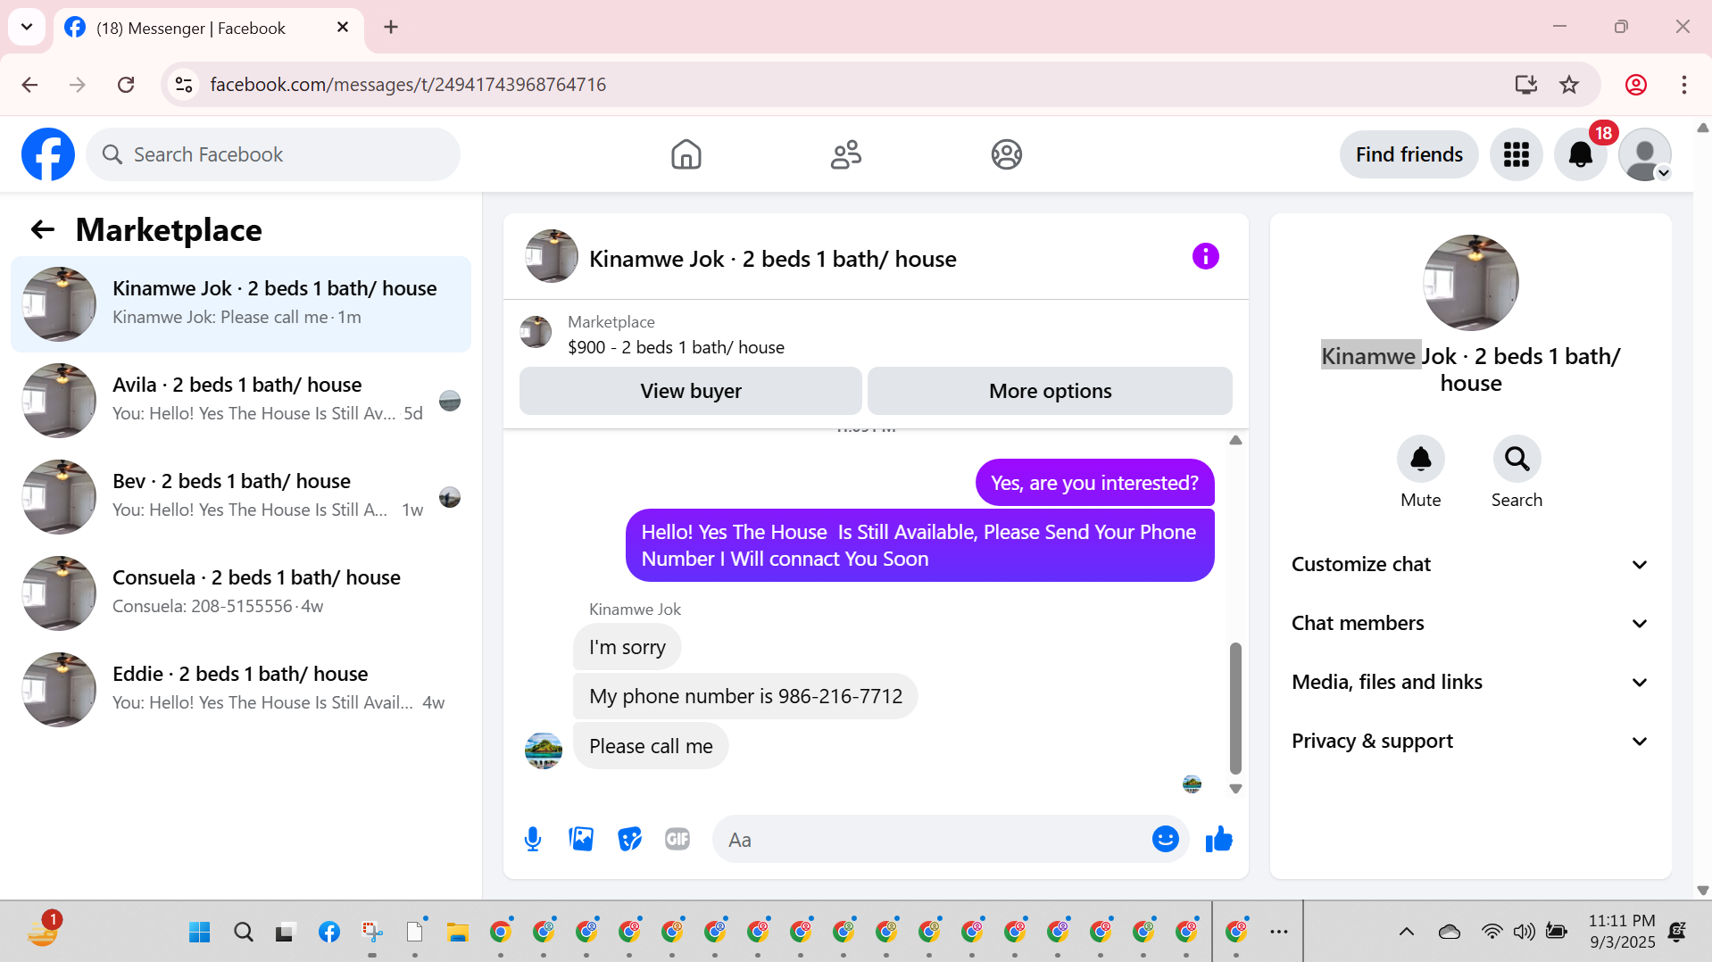Go back with Marketplace back arrow
The image size is (1712, 962).
[x=43, y=230]
